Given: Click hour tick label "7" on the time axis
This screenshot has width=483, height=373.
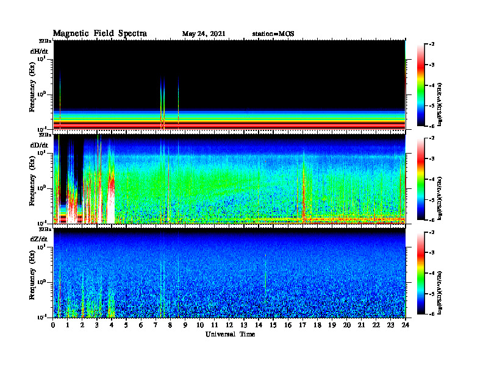Looking at the screenshot, I should (x=156, y=325).
